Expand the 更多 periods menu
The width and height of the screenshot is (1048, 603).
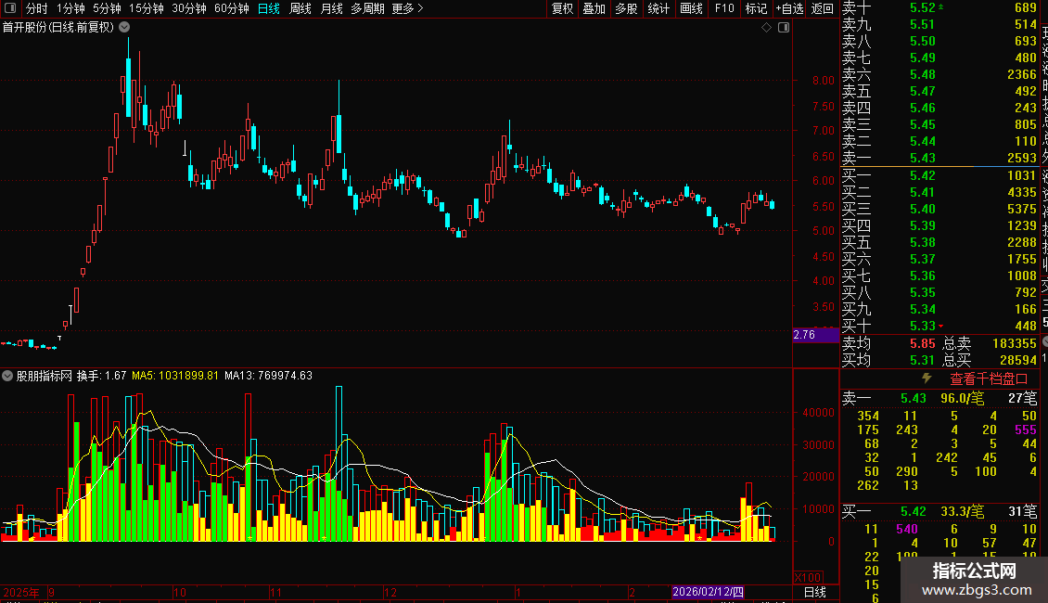click(408, 8)
